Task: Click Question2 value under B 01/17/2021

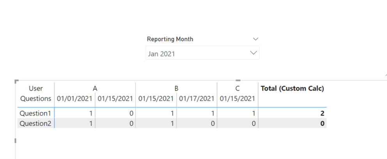Action: (213, 124)
